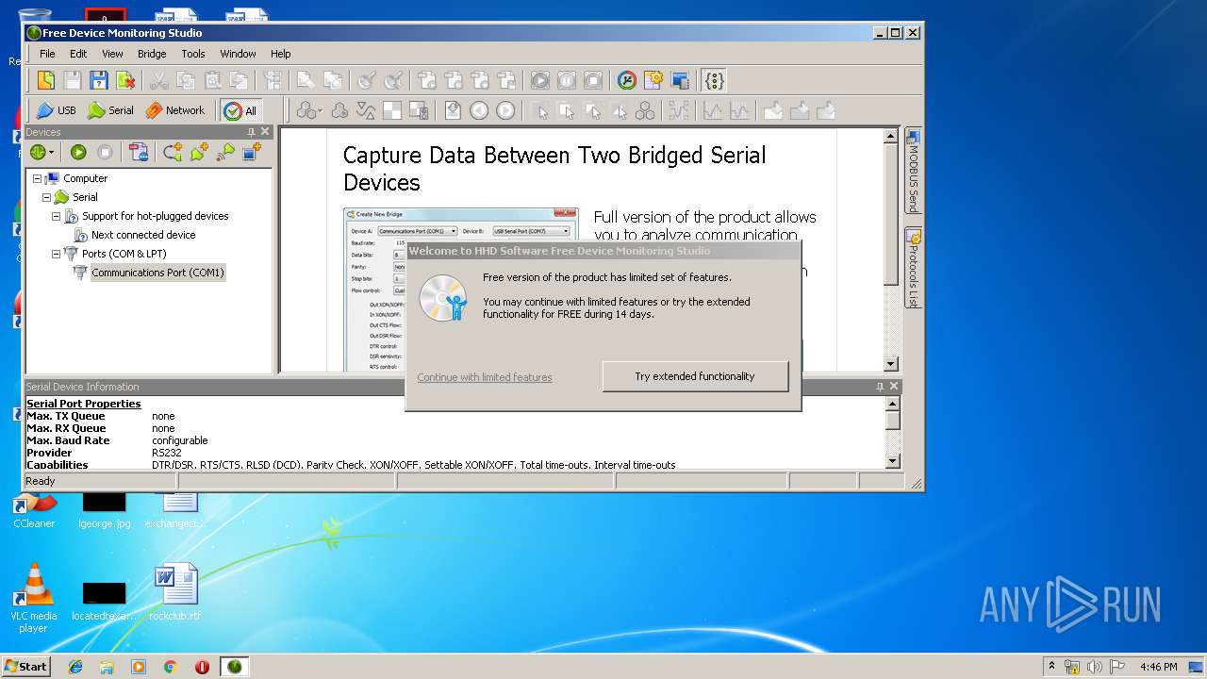Screen dimensions: 1207x679
Task: Select the Computer tree item label
Action: (x=85, y=178)
